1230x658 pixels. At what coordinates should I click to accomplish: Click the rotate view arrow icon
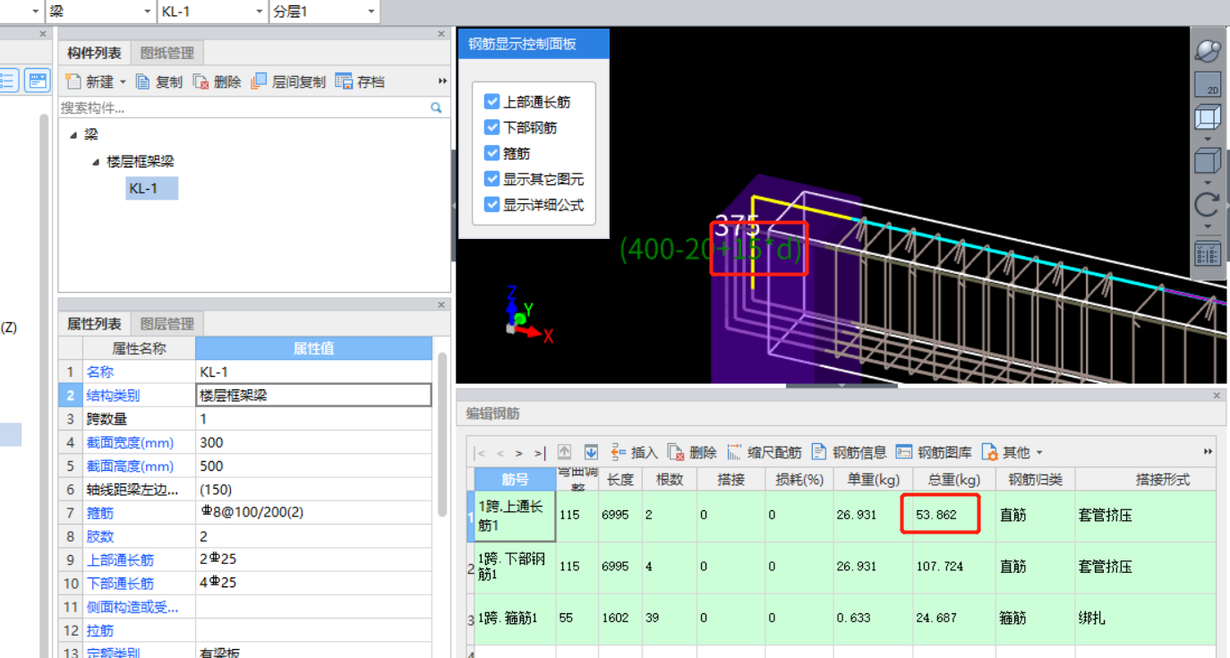1208,204
